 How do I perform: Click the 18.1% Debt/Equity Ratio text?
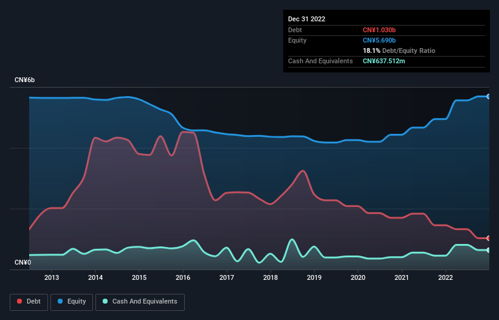click(399, 50)
